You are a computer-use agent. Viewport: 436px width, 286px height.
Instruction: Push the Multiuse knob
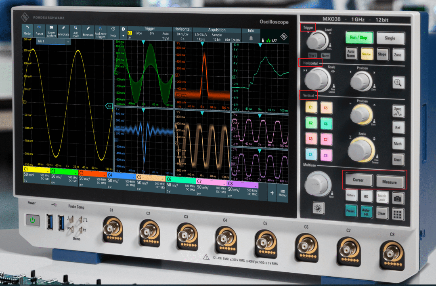pyautogui.click(x=318, y=184)
